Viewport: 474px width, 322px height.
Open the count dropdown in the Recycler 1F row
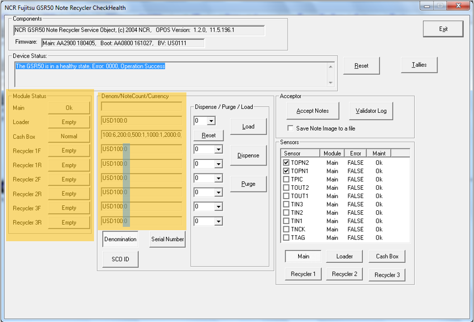[218, 149]
